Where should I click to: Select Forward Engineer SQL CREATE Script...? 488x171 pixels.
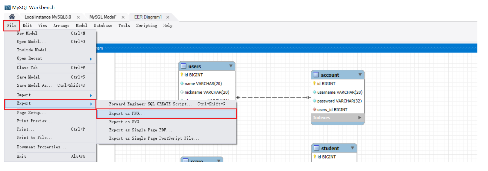166,104
